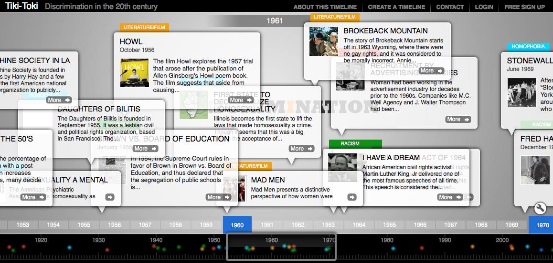Click the timeline overview viewport slider
This screenshot has height=263, width=553.
[281, 246]
